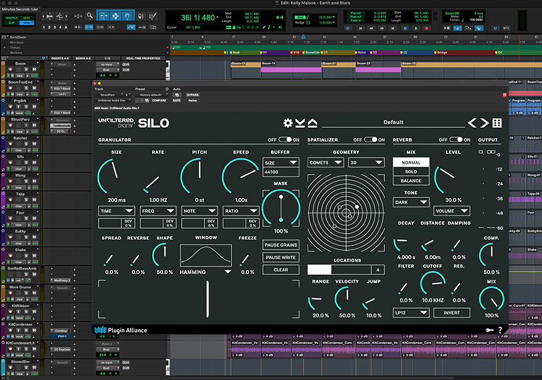
Task: Select the Grabber tool in the toolbar
Action: point(127,16)
